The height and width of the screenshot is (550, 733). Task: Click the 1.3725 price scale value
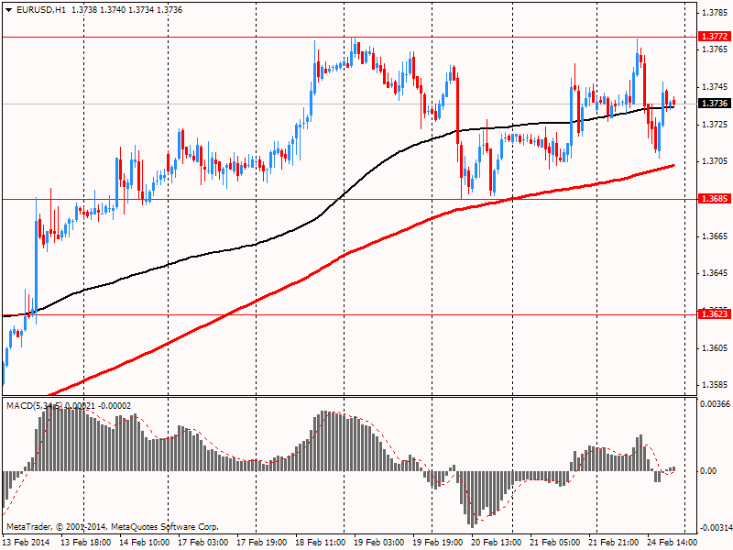[715, 124]
